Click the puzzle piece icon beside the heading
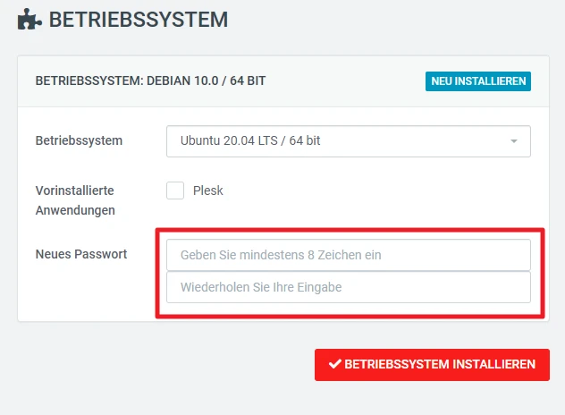Viewport: 565px width, 415px height. pos(30,19)
